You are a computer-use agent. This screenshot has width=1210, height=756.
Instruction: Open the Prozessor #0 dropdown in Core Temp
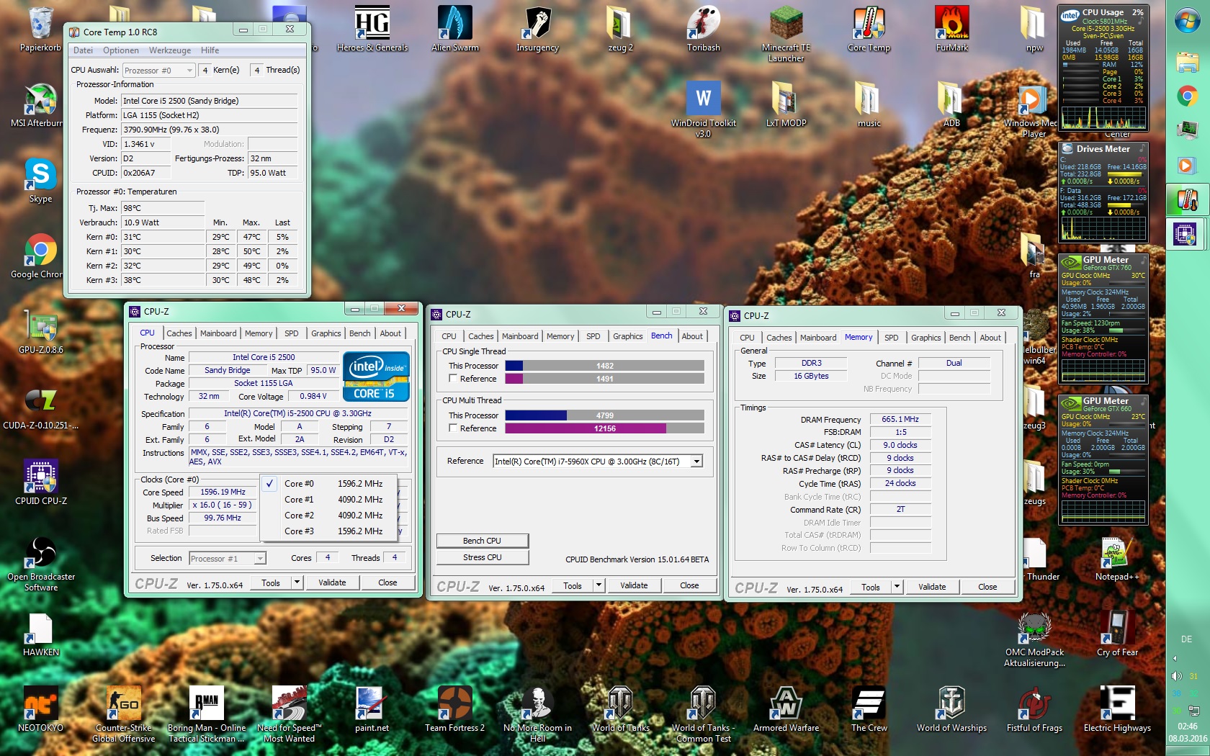(159, 71)
